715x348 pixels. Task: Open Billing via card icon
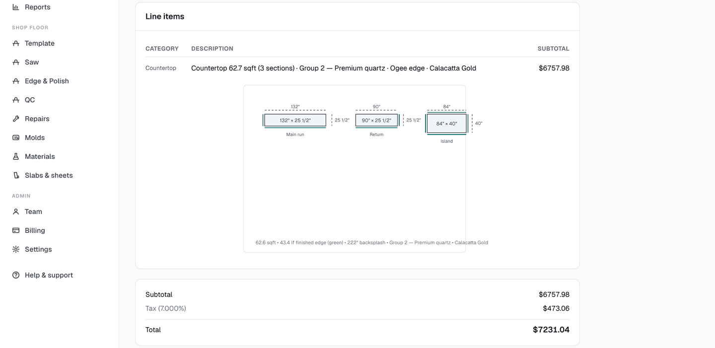tap(16, 230)
